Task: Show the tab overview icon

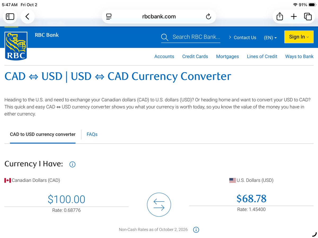Action: (308, 17)
